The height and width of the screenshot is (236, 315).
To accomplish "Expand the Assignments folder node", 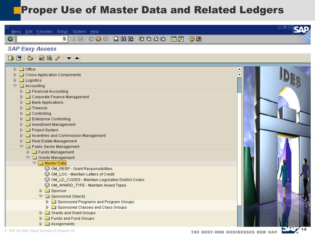I will point(41,224).
